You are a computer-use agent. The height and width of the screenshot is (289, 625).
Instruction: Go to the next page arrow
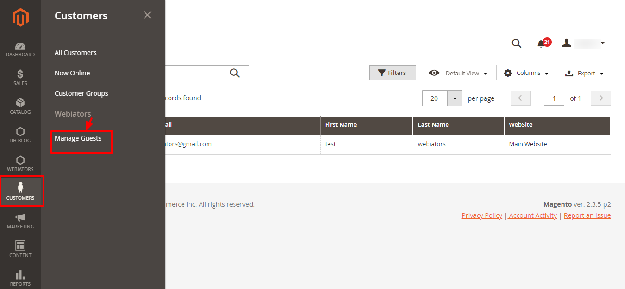(x=601, y=98)
